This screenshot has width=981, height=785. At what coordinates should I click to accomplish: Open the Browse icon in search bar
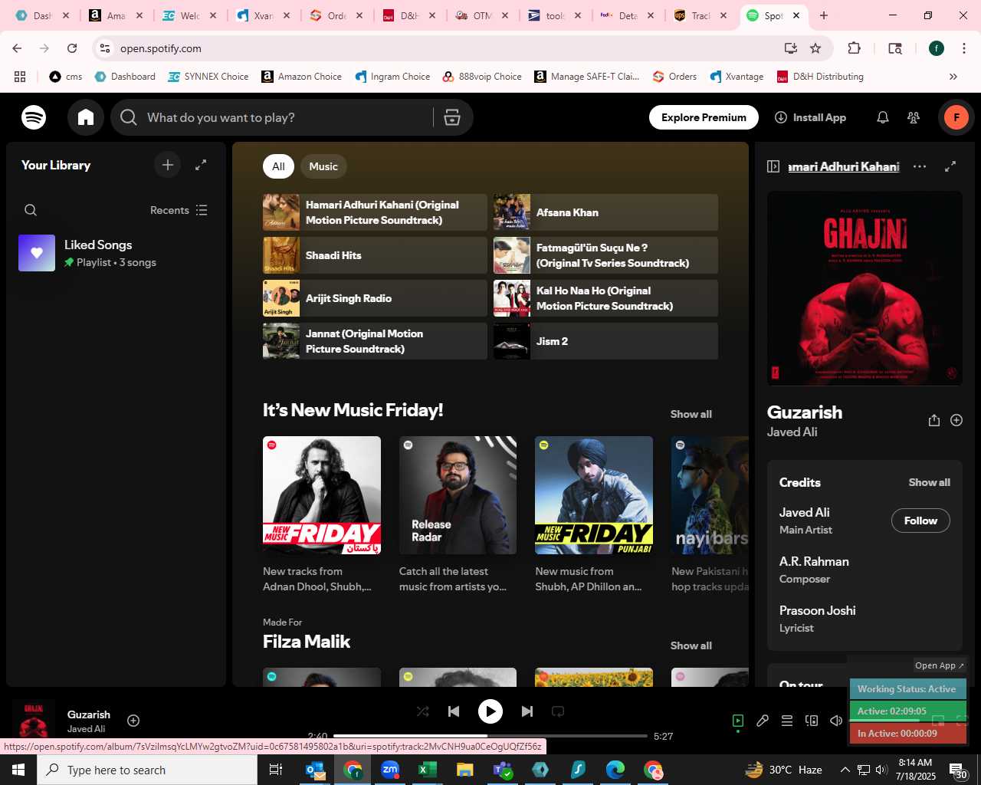[x=452, y=117]
